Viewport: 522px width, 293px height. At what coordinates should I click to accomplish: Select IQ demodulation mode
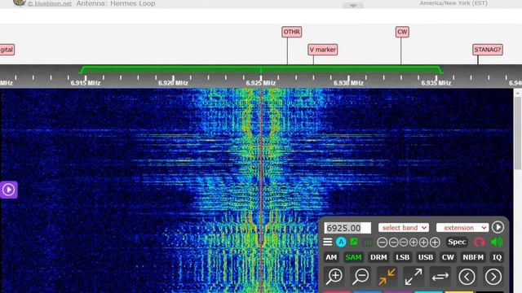click(x=497, y=257)
